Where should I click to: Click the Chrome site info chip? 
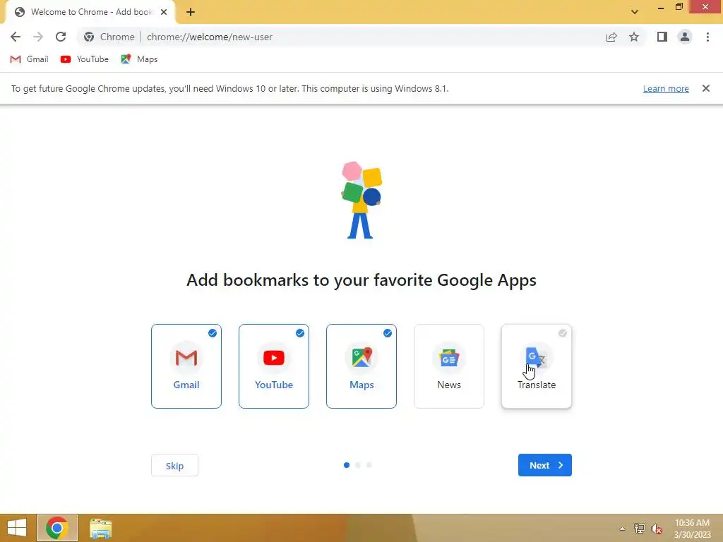click(x=109, y=37)
